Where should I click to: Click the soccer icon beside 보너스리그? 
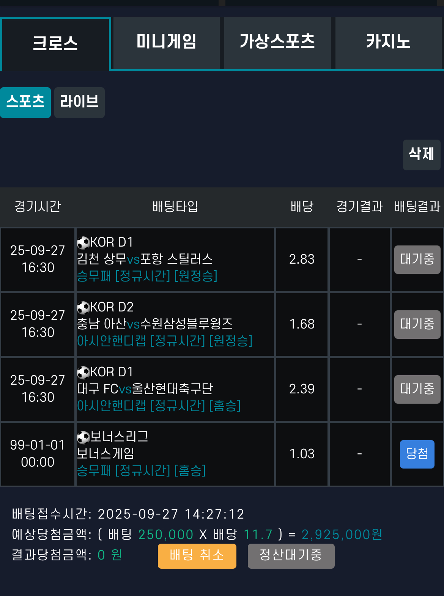(83, 438)
